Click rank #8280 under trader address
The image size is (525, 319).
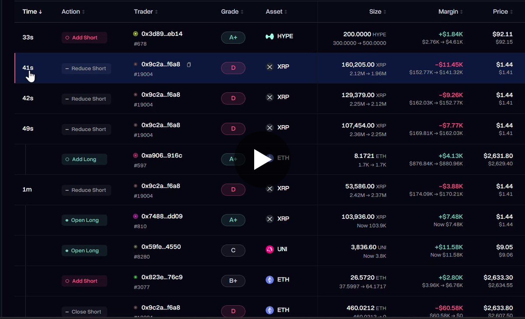pyautogui.click(x=142, y=257)
